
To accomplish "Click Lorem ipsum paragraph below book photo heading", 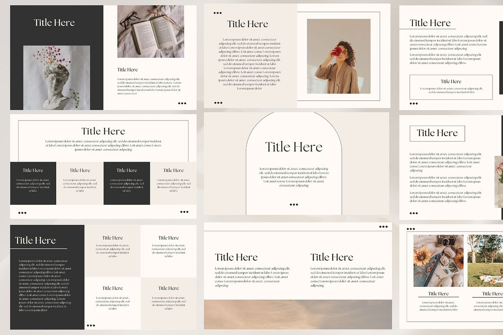I will coord(149,86).
